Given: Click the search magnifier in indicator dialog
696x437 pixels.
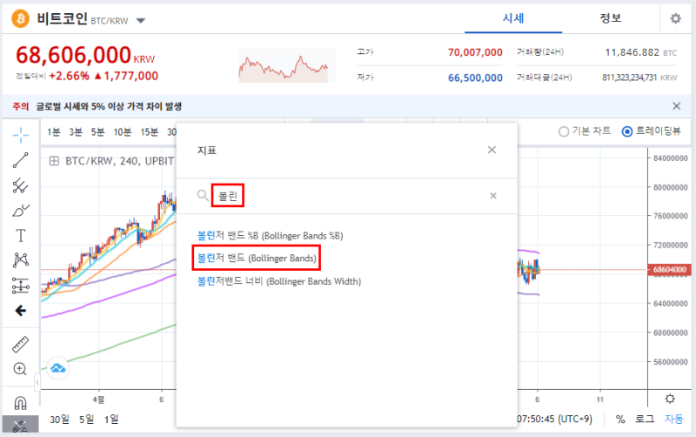Looking at the screenshot, I should [x=203, y=195].
